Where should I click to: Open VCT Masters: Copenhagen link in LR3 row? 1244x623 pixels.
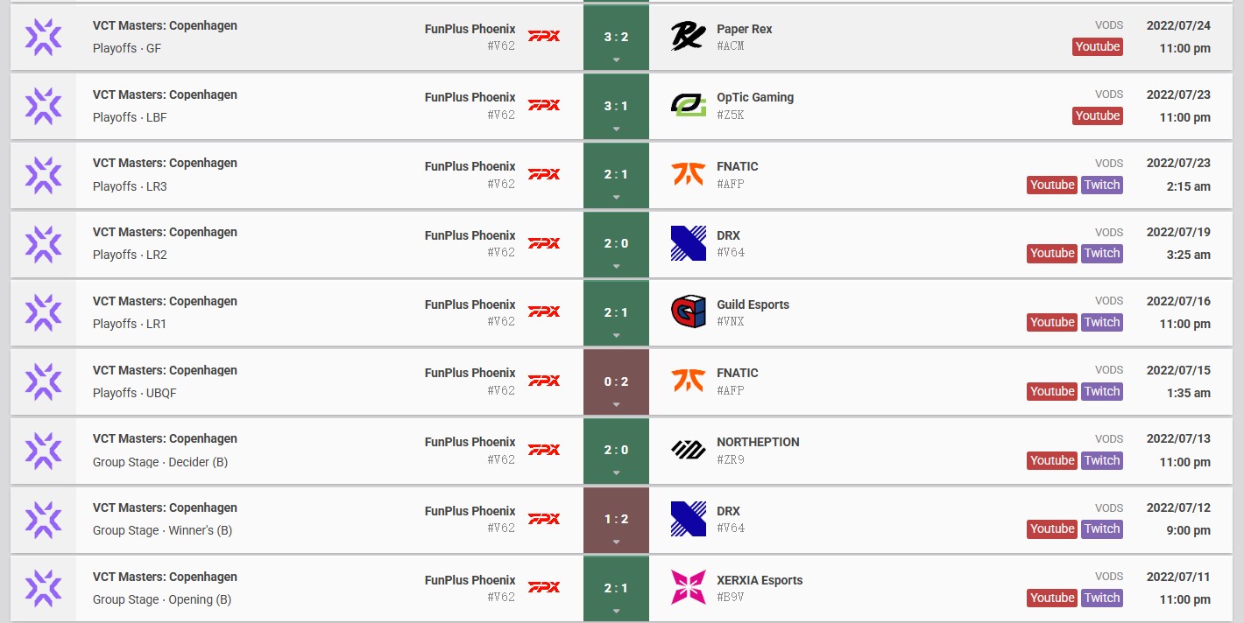pyautogui.click(x=165, y=163)
